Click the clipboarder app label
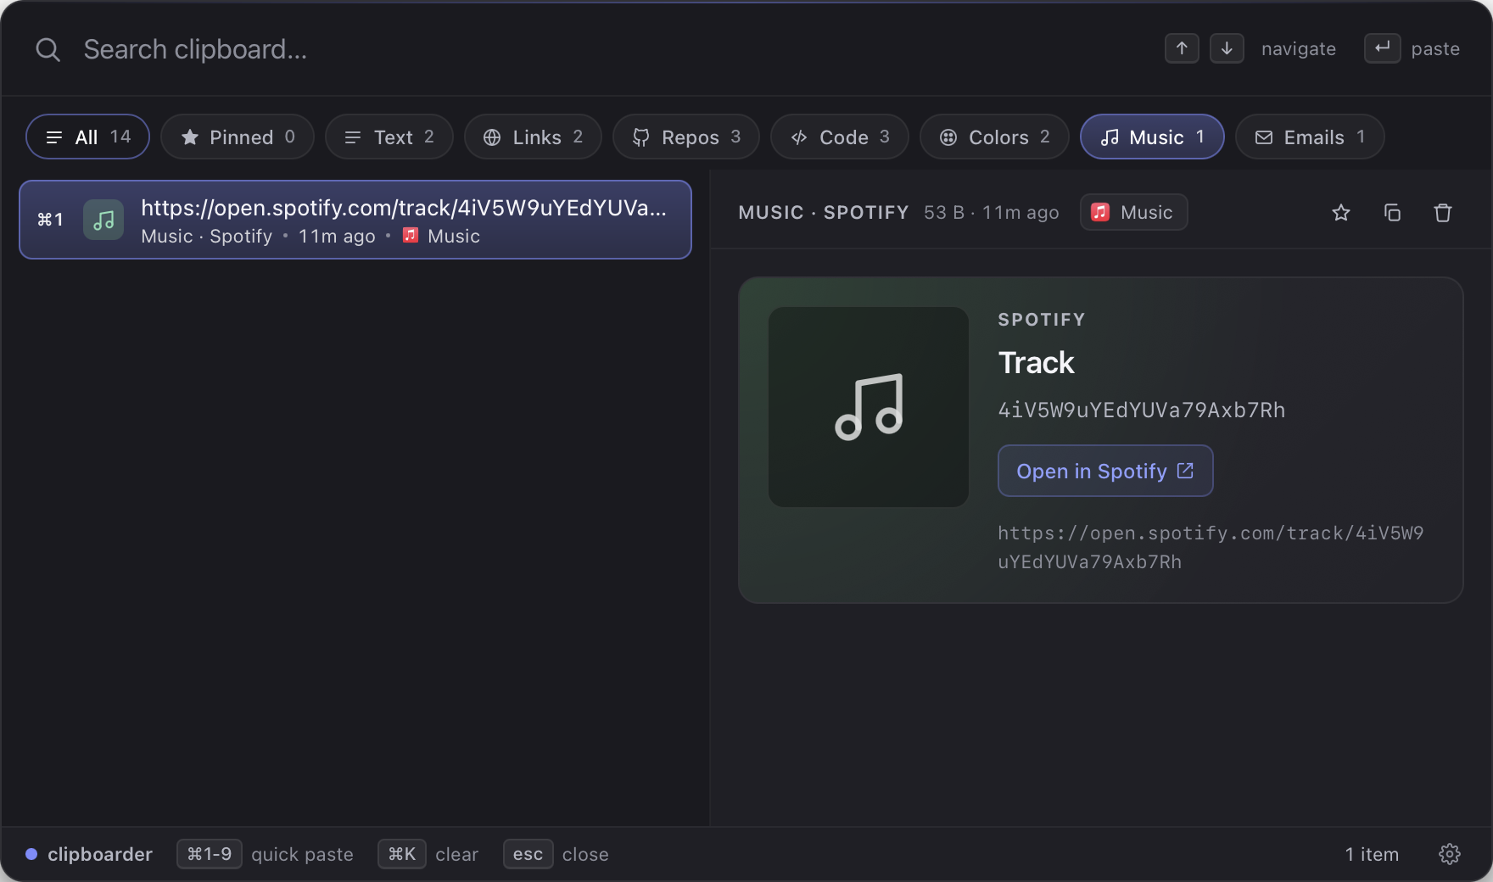 tap(100, 854)
